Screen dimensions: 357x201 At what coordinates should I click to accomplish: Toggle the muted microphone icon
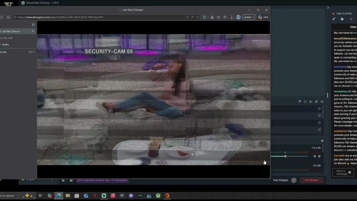point(316,102)
